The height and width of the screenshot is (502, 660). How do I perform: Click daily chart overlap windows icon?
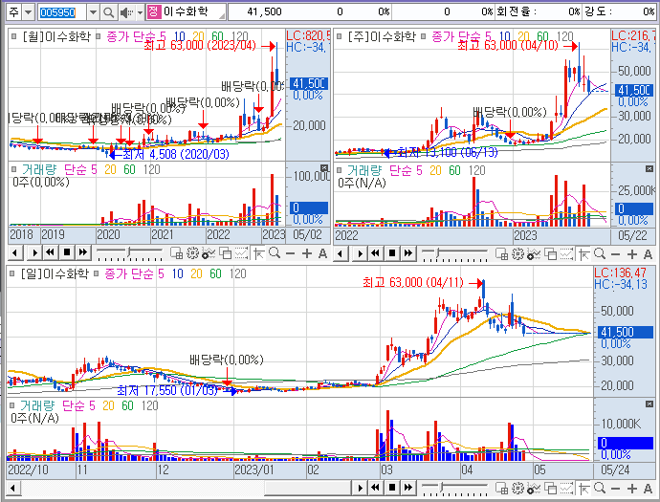[551, 488]
